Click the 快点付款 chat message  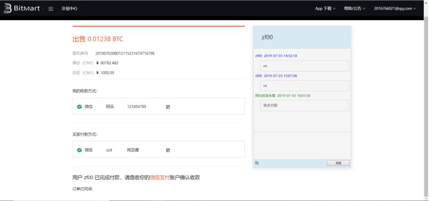point(304,105)
